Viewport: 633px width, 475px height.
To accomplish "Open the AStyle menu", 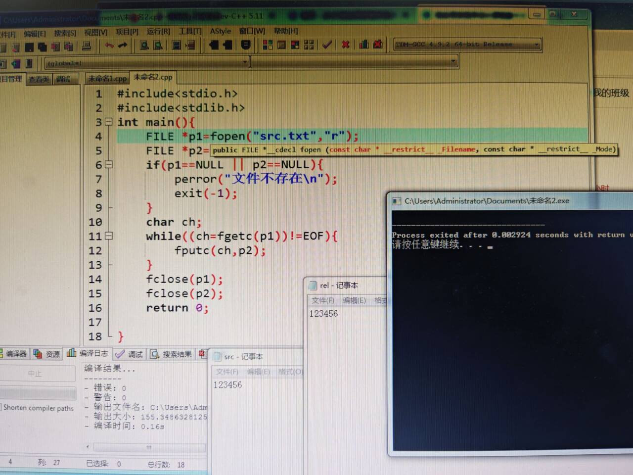I will pyautogui.click(x=220, y=31).
